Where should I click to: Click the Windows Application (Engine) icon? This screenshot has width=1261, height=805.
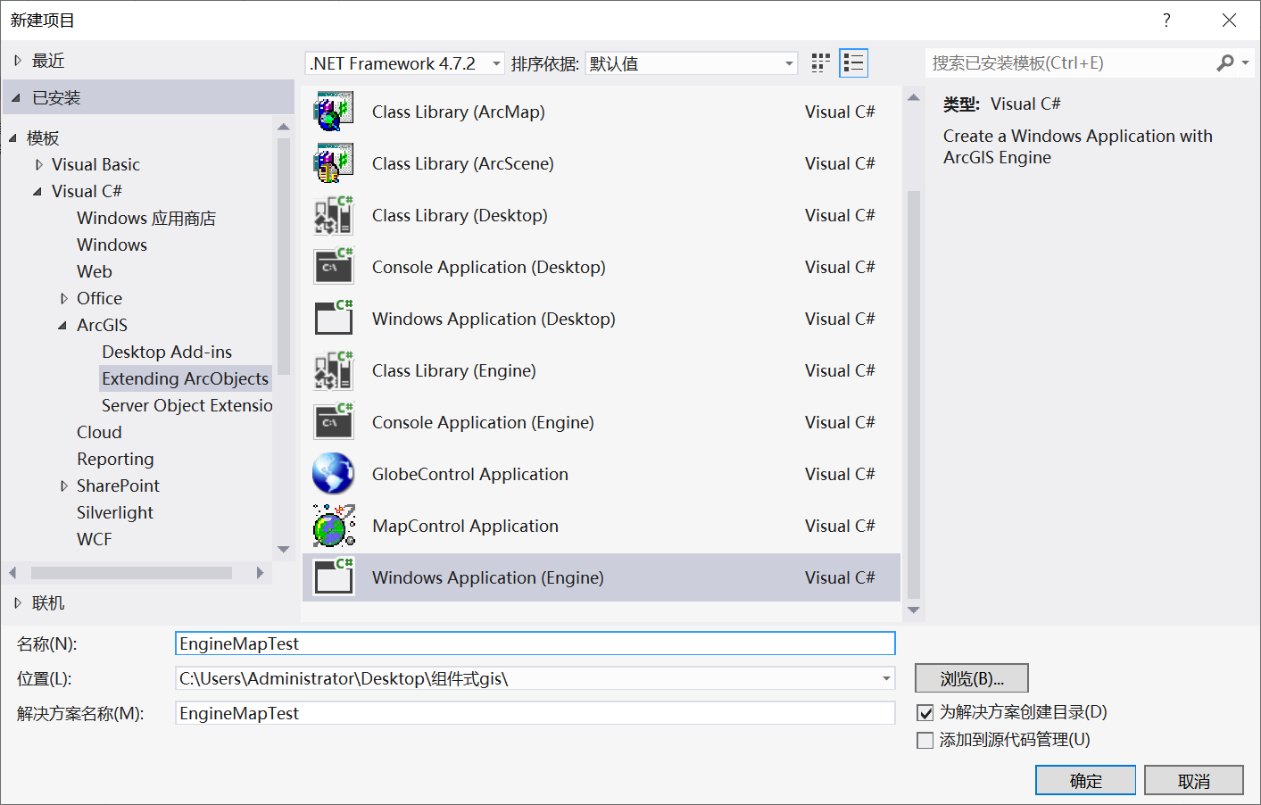coord(333,577)
